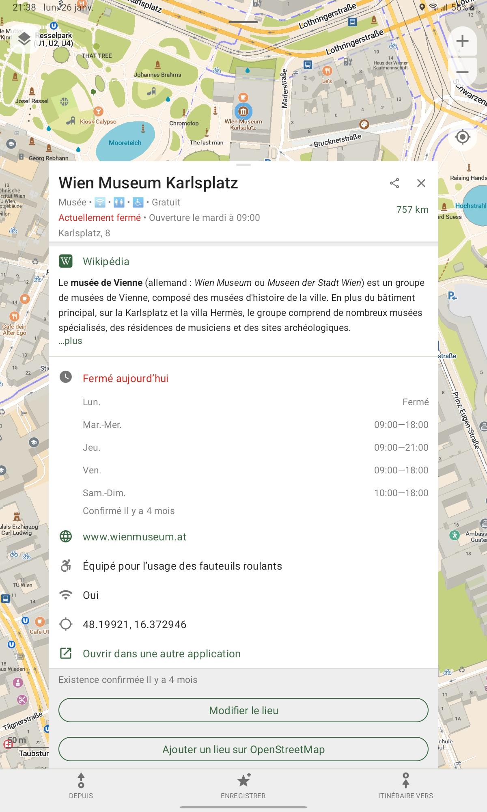The width and height of the screenshot is (487, 812).
Task: Tap the 757 km distance label
Action: [412, 209]
